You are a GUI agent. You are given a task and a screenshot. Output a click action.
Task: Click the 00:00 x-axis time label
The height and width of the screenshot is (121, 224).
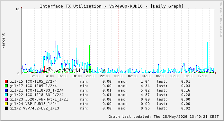[119, 76]
